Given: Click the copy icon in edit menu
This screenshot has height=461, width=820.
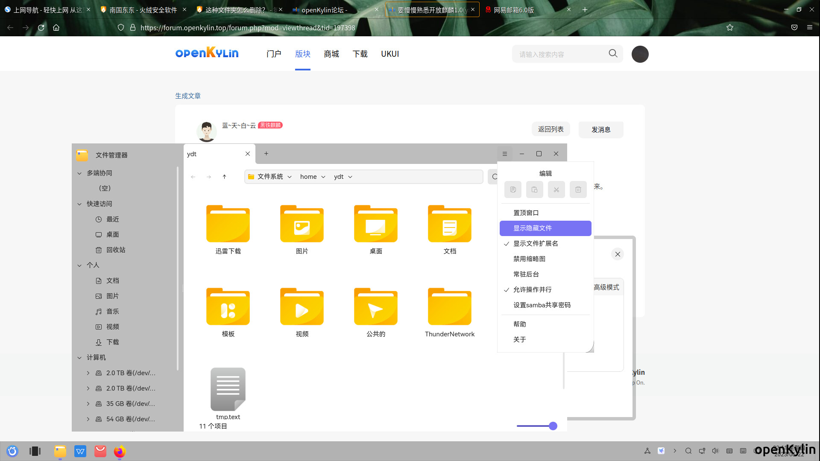Looking at the screenshot, I should click(x=512, y=190).
